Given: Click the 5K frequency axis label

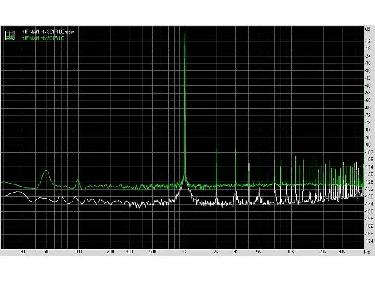Looking at the screenshot, I should click(x=259, y=252).
